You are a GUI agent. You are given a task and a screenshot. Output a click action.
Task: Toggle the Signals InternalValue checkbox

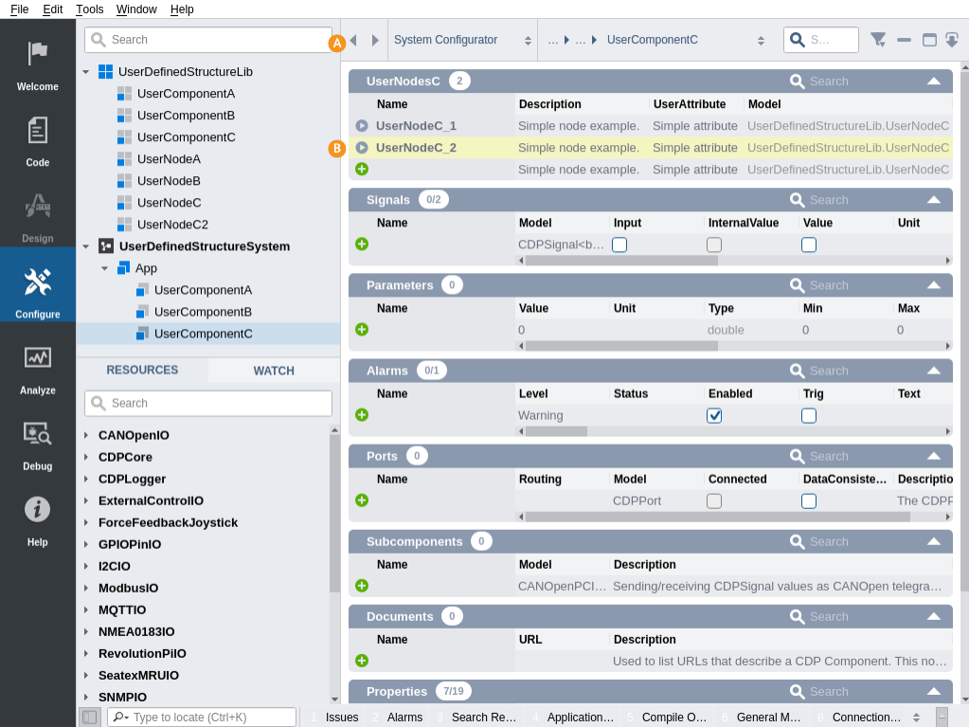tap(714, 245)
